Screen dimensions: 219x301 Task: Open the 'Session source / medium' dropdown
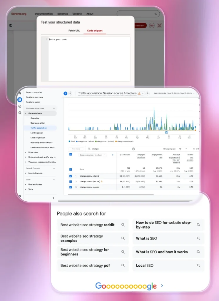pyautogui.click(x=92, y=155)
